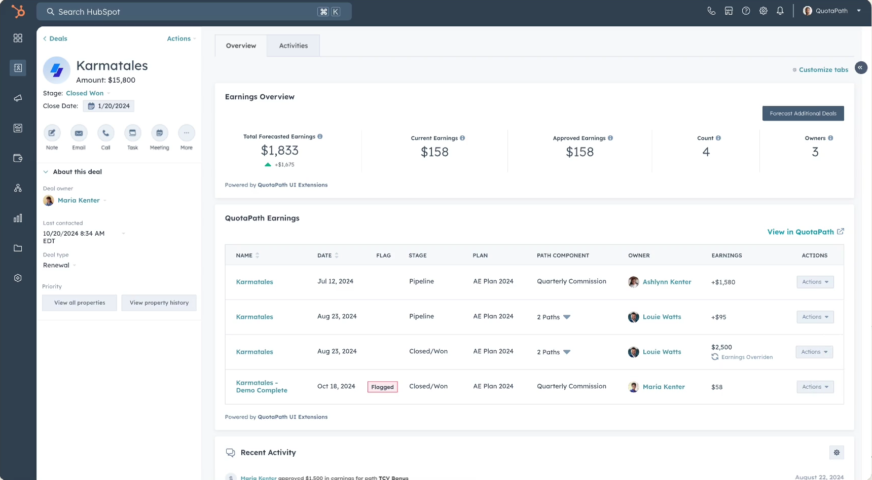Click the Search HubSpot field
The height and width of the screenshot is (480, 872).
tap(194, 12)
